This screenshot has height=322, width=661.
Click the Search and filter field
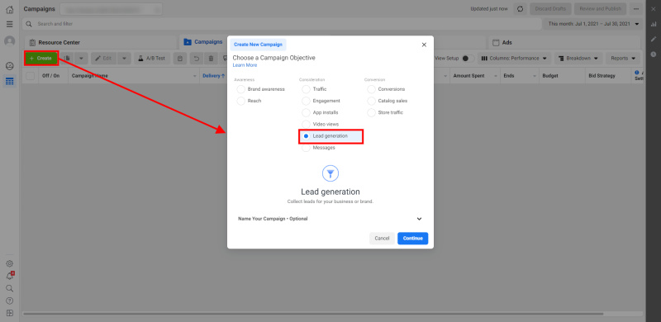[x=282, y=24]
